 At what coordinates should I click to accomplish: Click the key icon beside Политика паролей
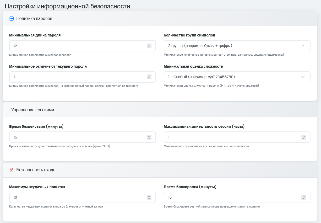(x=12, y=18)
